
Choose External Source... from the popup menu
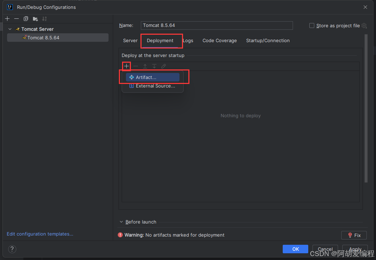(153, 86)
